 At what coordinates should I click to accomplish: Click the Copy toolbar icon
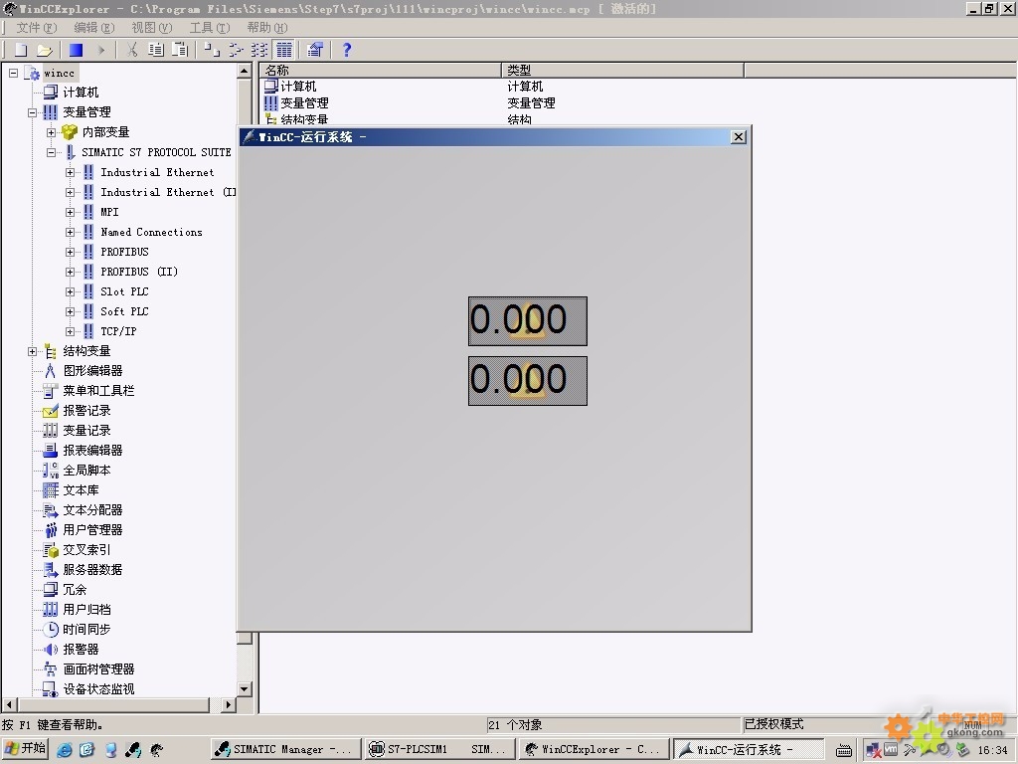click(156, 50)
